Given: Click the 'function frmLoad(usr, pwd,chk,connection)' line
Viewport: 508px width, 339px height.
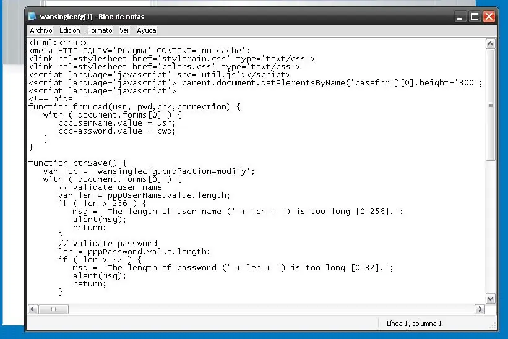Looking at the screenshot, I should [134, 107].
